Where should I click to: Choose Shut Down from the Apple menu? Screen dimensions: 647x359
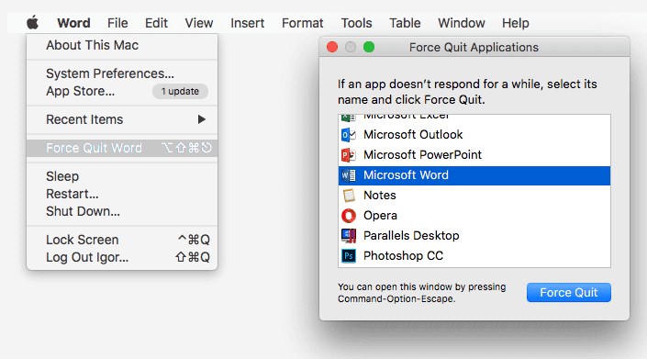point(122,211)
